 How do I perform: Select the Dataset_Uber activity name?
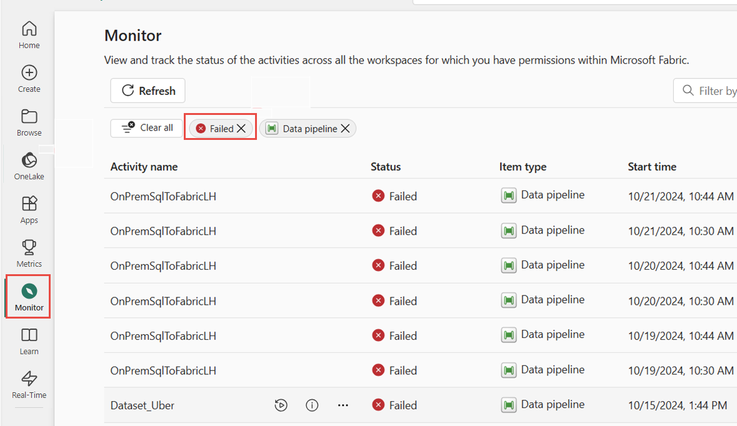(x=143, y=405)
